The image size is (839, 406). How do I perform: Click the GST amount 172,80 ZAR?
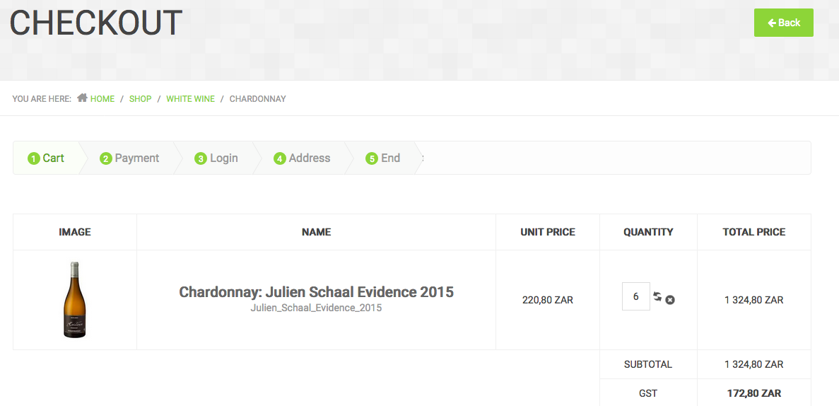pos(754,393)
